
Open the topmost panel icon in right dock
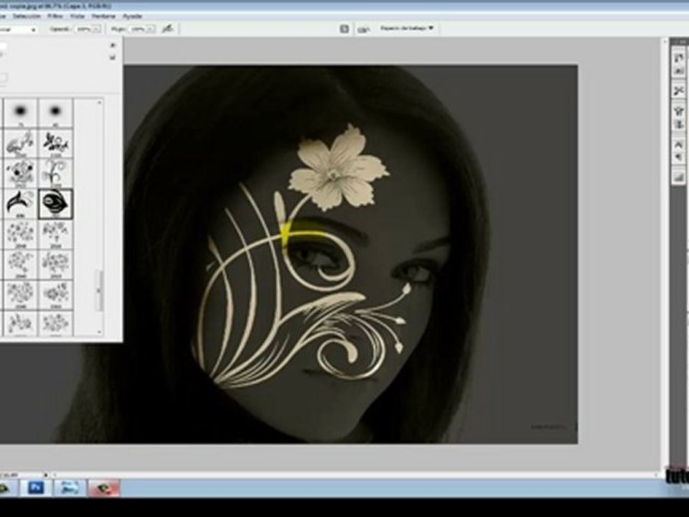pyautogui.click(x=679, y=57)
